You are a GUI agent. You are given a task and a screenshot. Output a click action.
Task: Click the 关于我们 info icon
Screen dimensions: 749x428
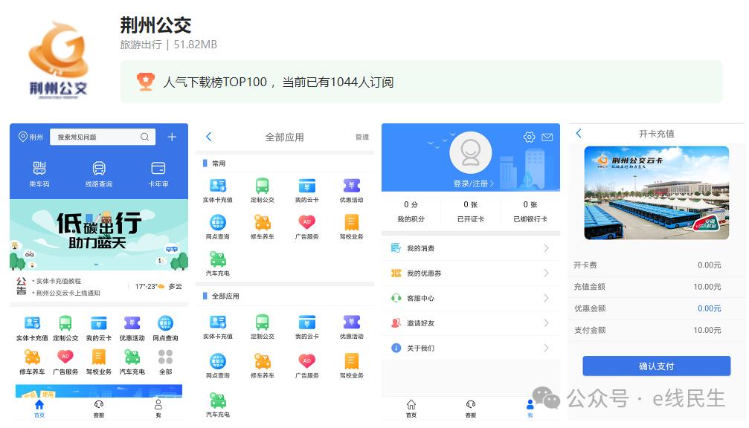pyautogui.click(x=396, y=348)
